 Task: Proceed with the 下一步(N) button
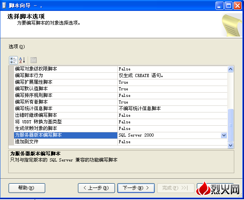click(136, 188)
